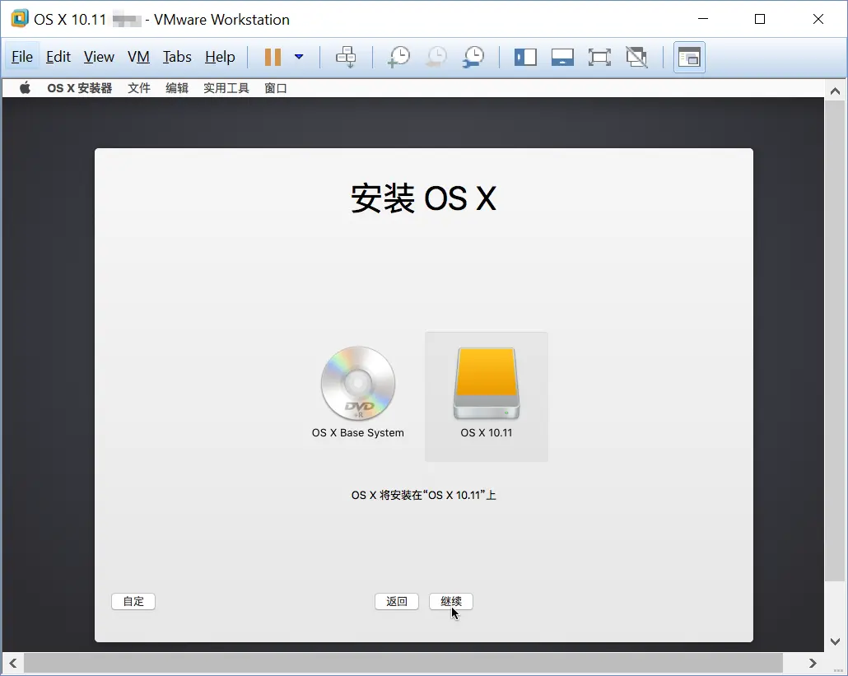The image size is (848, 676).
Task: Select the OS X Base System DVD icon
Action: tap(357, 384)
